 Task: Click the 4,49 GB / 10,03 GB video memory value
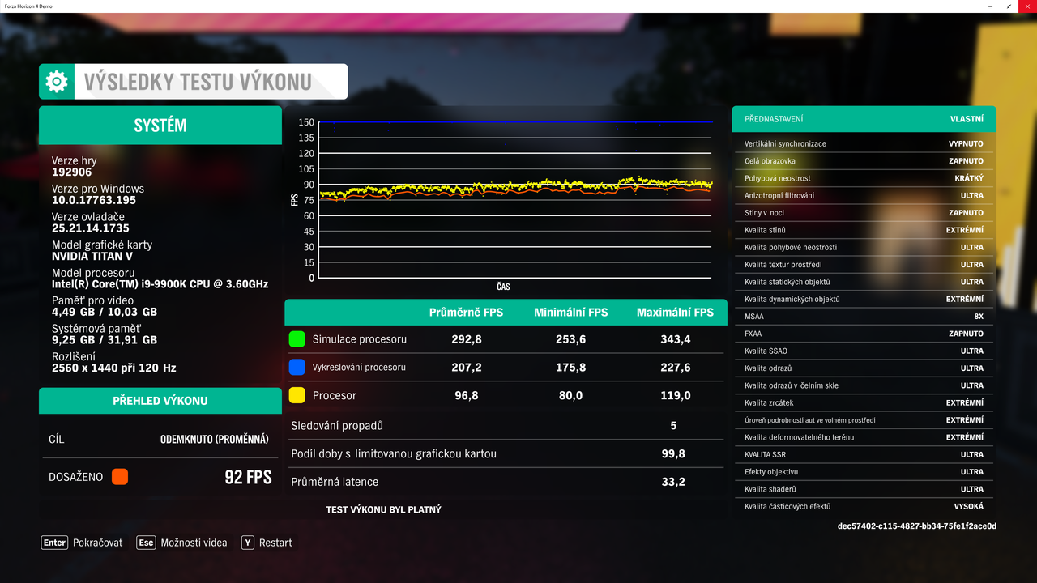pos(105,312)
